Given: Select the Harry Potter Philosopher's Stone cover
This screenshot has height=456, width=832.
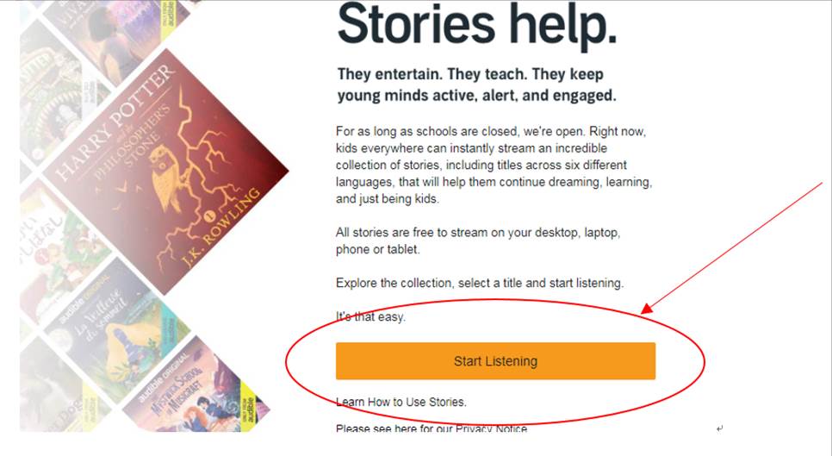Looking at the screenshot, I should 165,172.
